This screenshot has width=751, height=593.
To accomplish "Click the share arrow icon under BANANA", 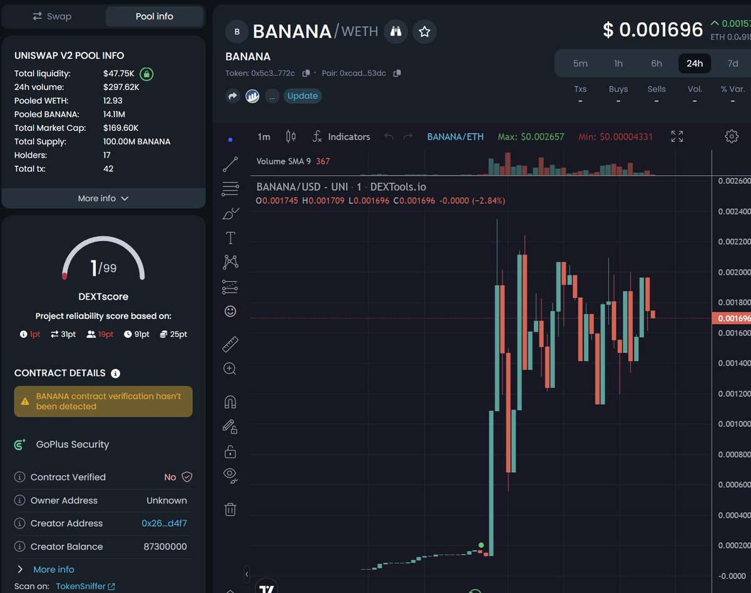I will [233, 96].
